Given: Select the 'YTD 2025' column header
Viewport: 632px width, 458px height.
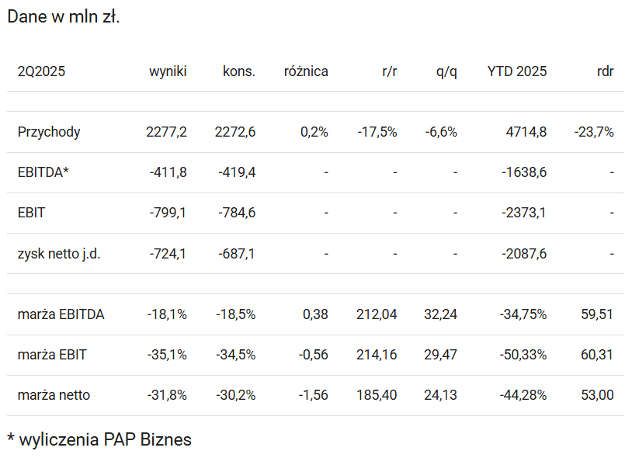Looking at the screenshot, I should pos(516,71).
